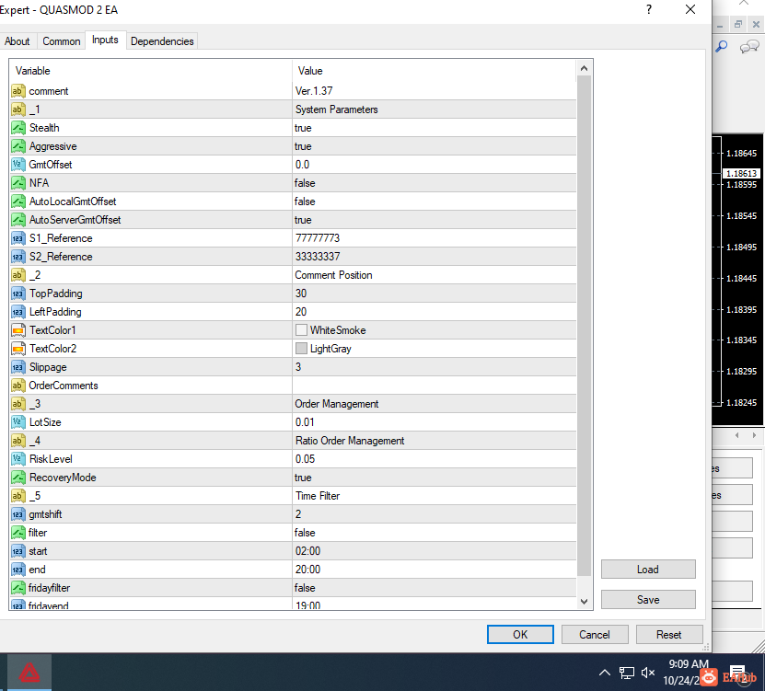
Task: Select the Inputs tab
Action: click(105, 40)
